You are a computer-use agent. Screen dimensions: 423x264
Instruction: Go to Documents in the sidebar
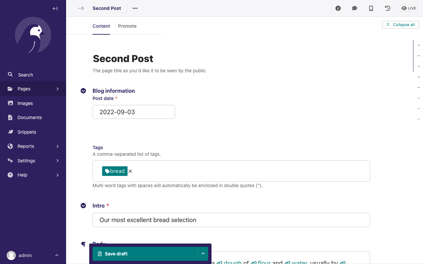[x=33, y=117]
